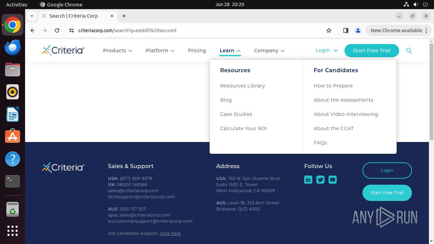This screenshot has width=434, height=244.
Task: Open system network status icon
Action: [406, 4]
